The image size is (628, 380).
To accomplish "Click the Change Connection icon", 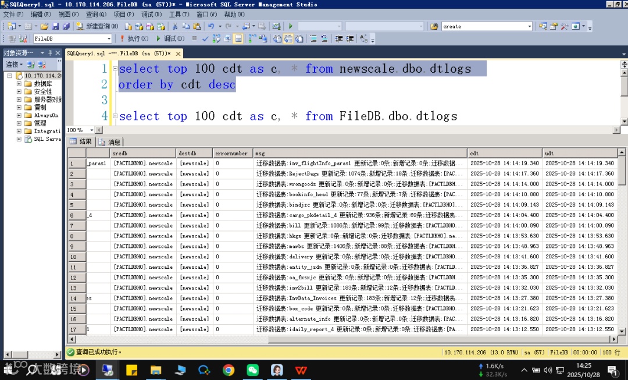I will click(x=23, y=38).
